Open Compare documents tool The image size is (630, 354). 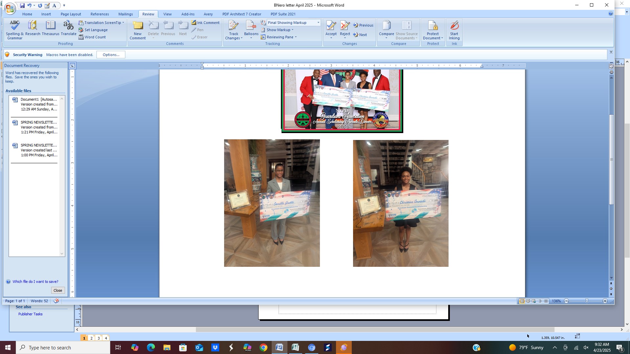coord(386,26)
